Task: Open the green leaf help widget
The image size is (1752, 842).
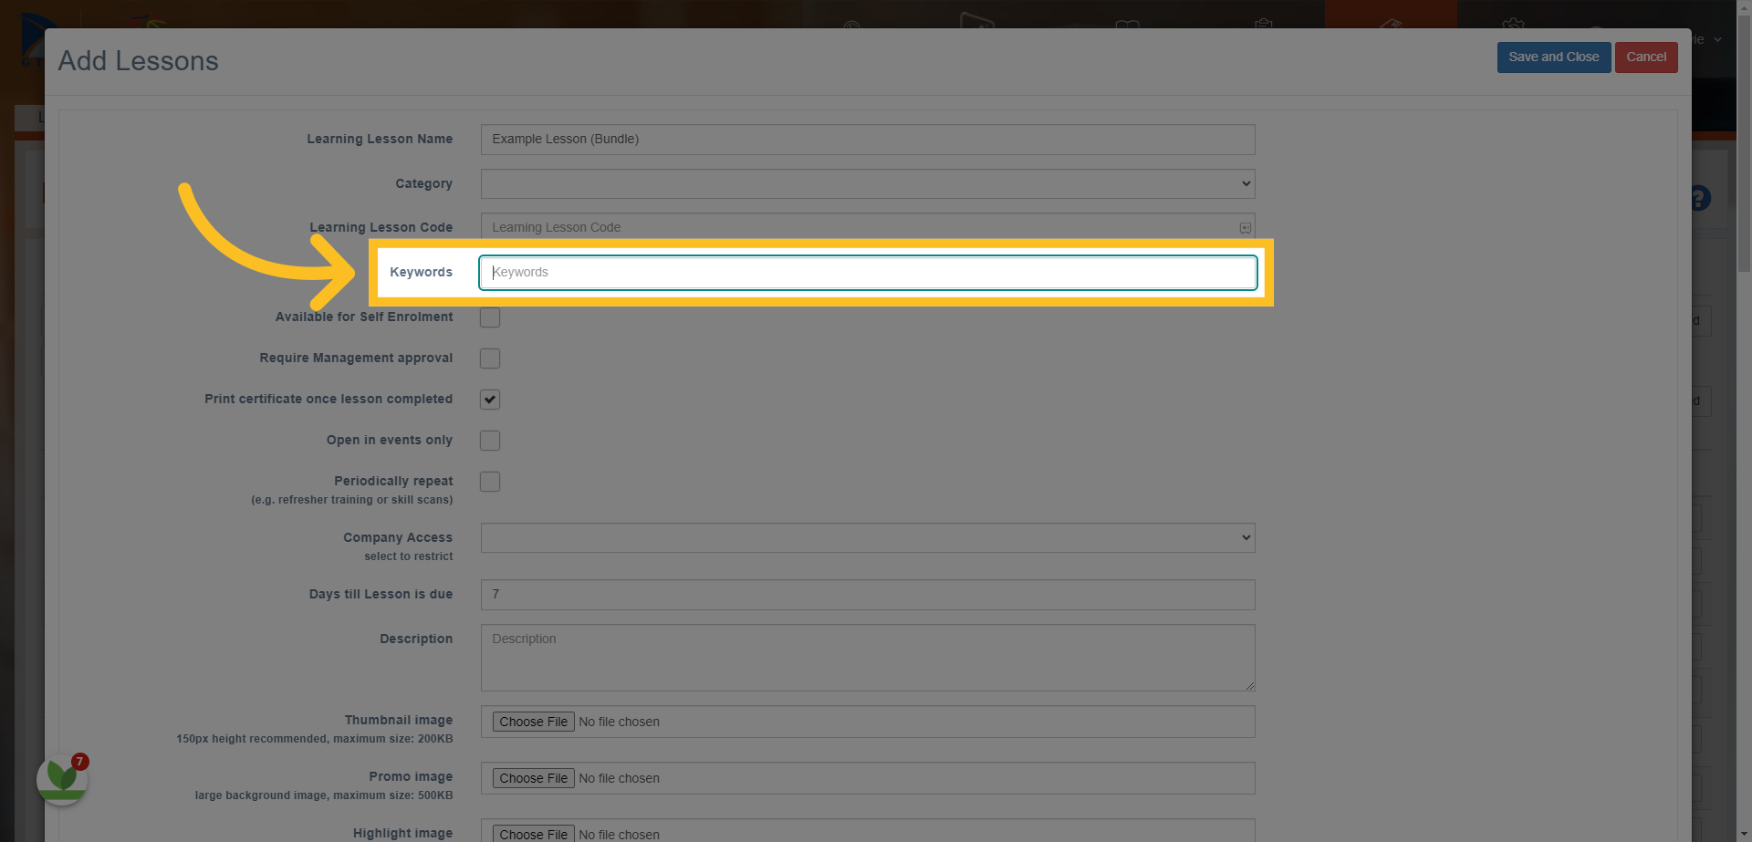Action: [62, 779]
